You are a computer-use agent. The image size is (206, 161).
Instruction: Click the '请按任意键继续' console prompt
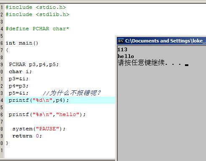141,63
